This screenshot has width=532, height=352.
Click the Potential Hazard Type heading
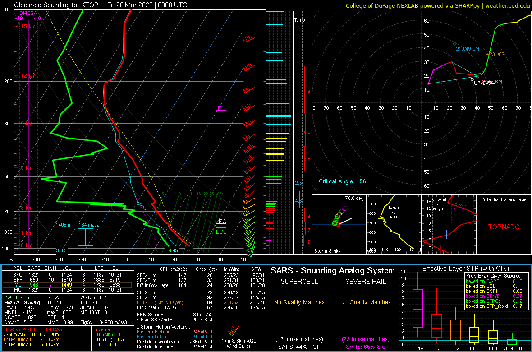pyautogui.click(x=504, y=199)
